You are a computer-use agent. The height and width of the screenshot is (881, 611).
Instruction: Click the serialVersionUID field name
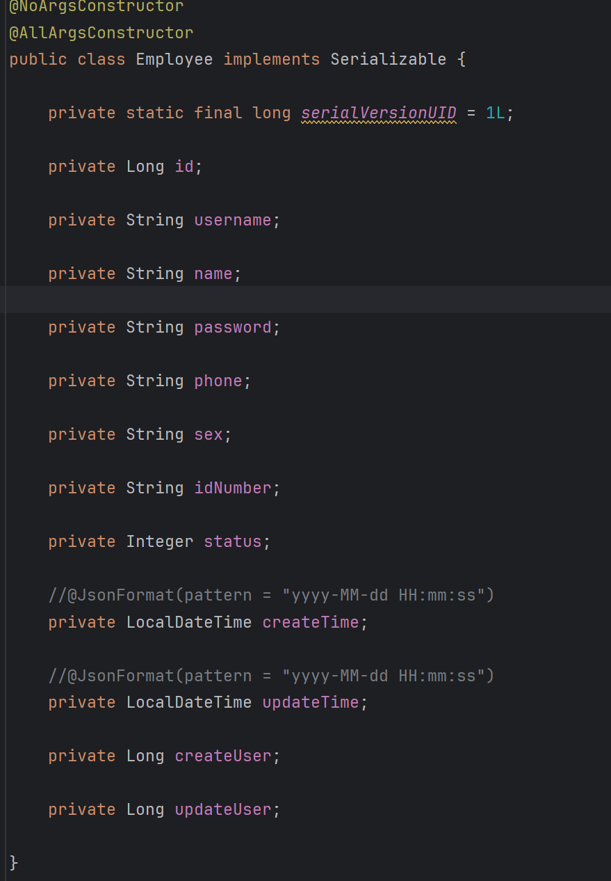(x=379, y=113)
